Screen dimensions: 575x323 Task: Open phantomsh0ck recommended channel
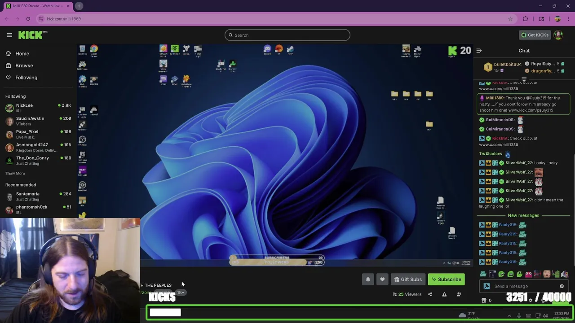pos(38,210)
